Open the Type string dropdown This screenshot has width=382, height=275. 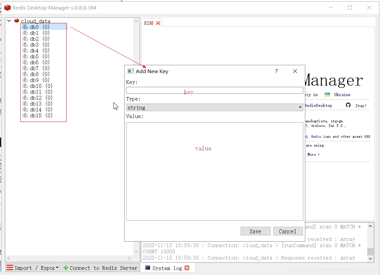[215, 108]
